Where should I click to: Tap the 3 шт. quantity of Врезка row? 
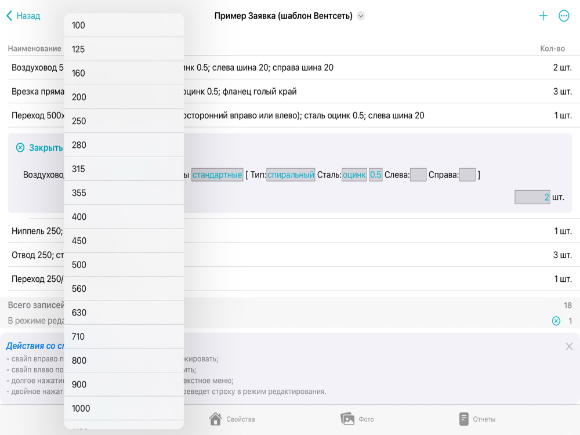tap(562, 92)
